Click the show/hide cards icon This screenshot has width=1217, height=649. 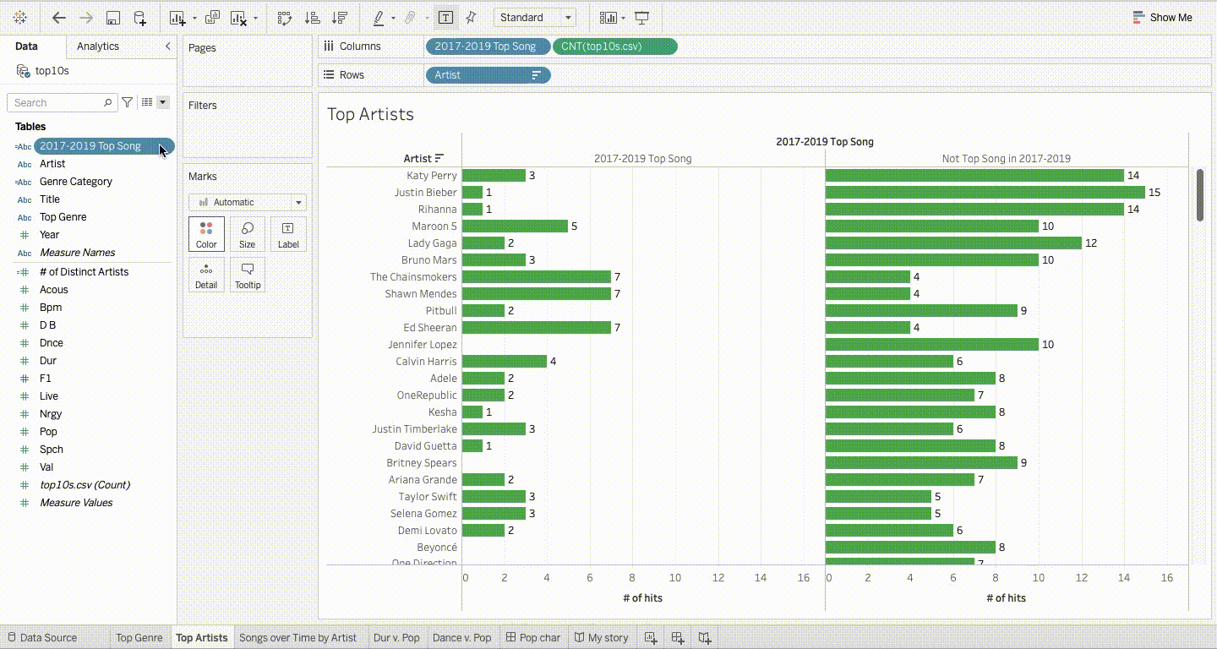pyautogui.click(x=608, y=18)
